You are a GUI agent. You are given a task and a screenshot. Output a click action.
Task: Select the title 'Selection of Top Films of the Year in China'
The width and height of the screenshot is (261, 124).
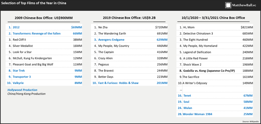click(34, 3)
